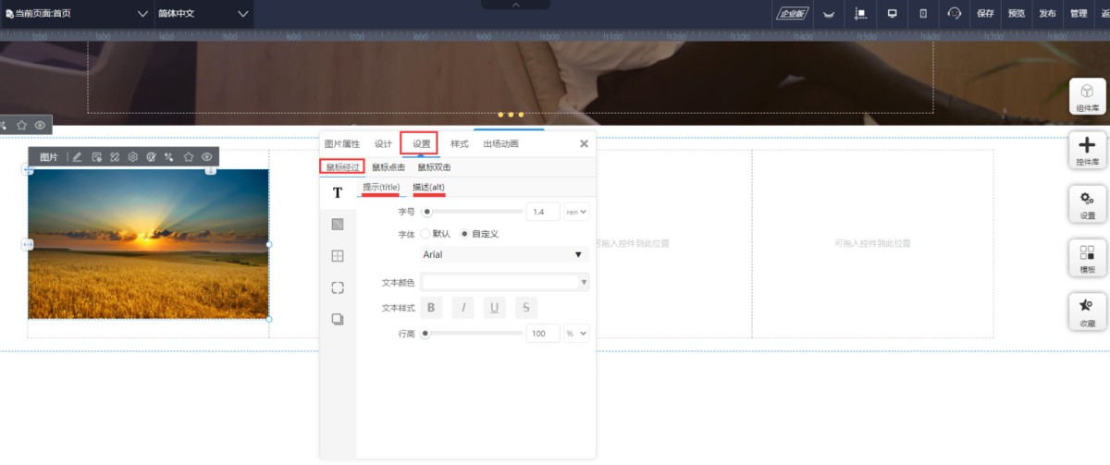Open the settings (设置) sidebar button
The image size is (1110, 465).
point(1088,203)
